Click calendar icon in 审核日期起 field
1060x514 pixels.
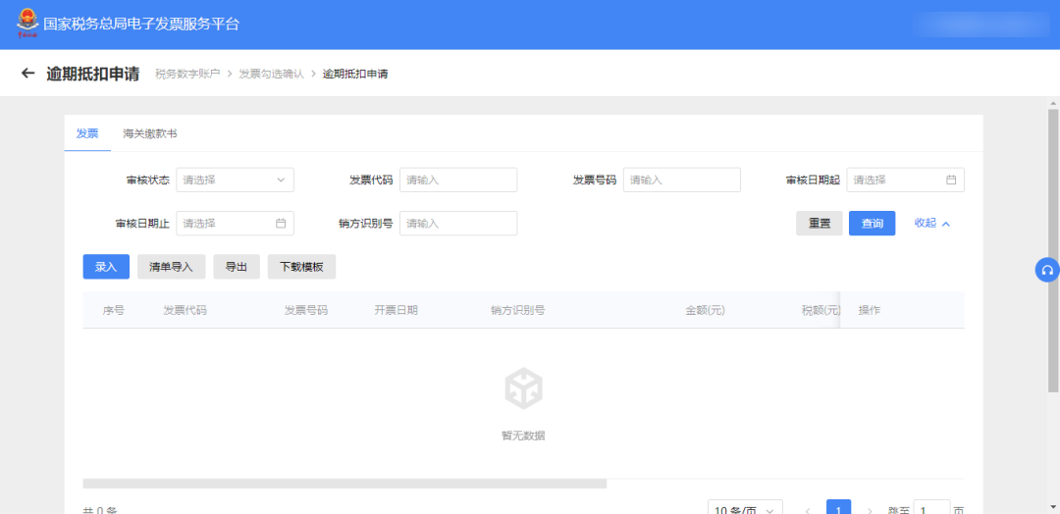pos(950,180)
